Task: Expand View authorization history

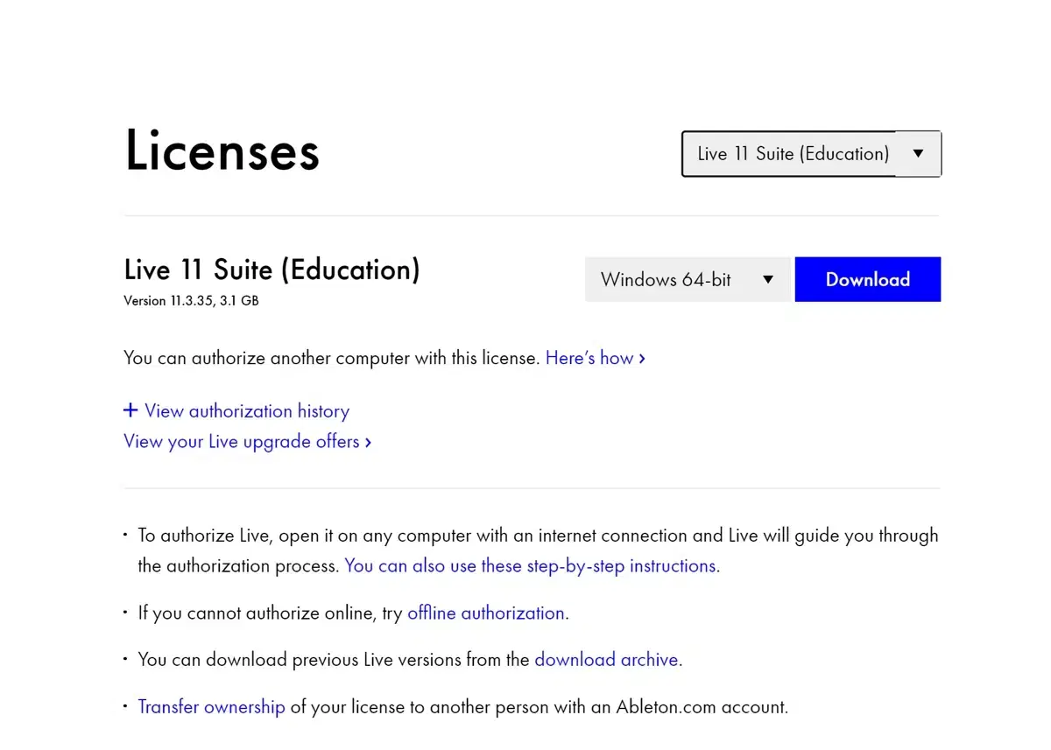Action: tap(236, 411)
